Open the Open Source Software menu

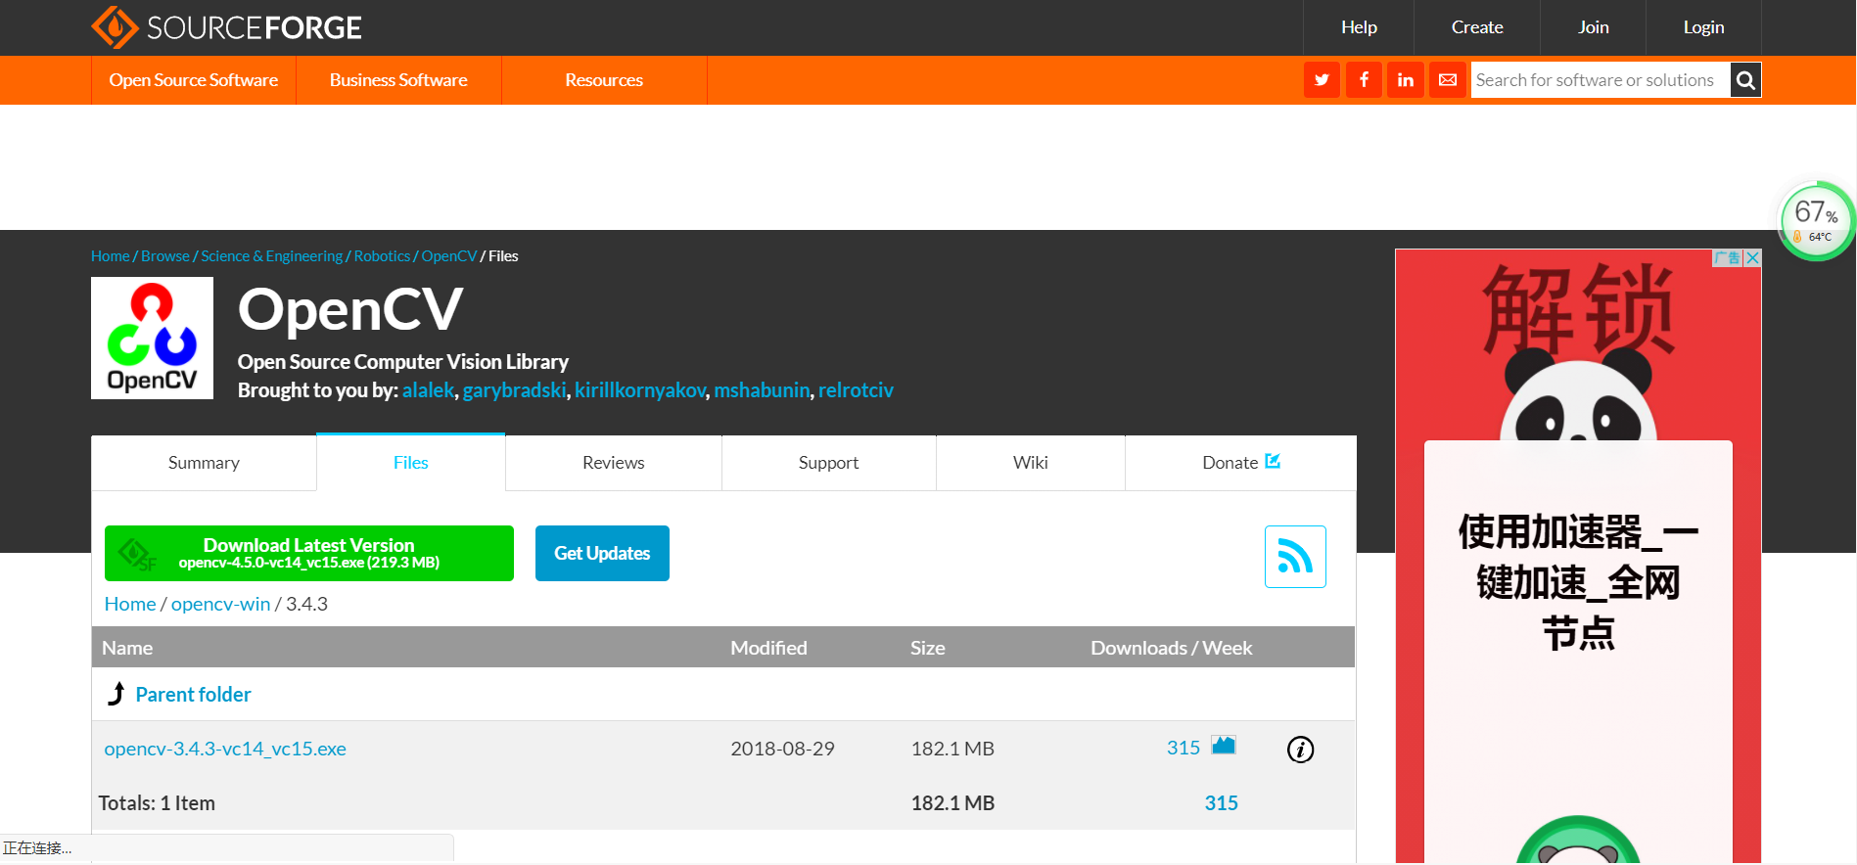194,80
